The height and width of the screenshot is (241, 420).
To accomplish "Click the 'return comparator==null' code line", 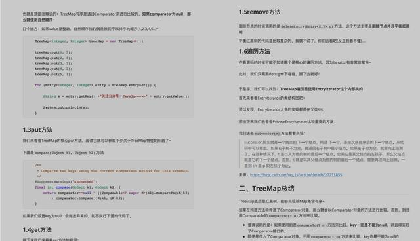I will point(116,193).
